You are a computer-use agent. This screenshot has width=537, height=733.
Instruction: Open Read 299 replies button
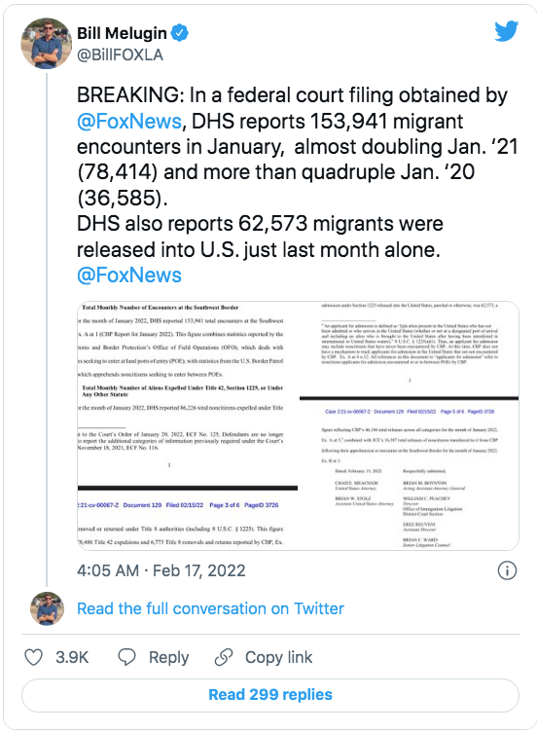[x=270, y=695]
